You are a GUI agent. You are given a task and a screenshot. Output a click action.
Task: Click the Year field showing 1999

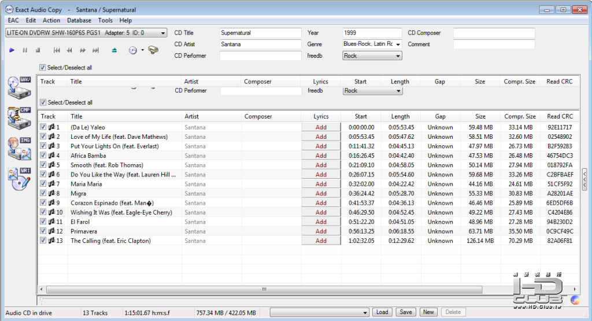[x=372, y=33]
